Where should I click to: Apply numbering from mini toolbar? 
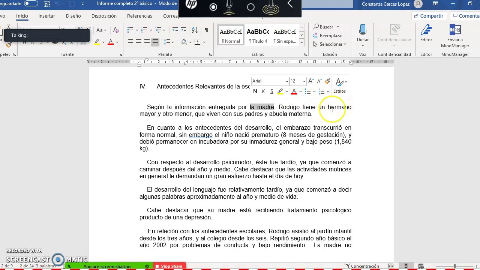tap(321, 91)
